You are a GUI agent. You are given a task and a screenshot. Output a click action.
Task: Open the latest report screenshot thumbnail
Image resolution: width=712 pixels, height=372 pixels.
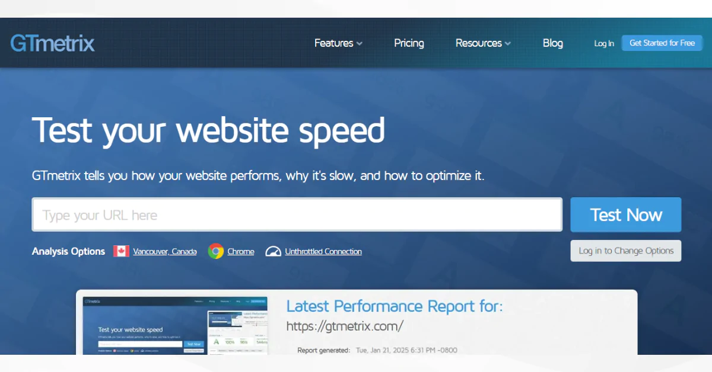coord(175,326)
